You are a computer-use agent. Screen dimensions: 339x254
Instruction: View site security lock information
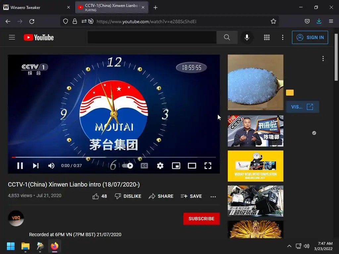pos(75,21)
